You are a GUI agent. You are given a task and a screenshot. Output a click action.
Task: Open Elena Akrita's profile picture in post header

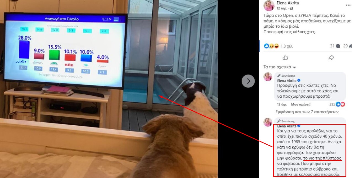269,6
